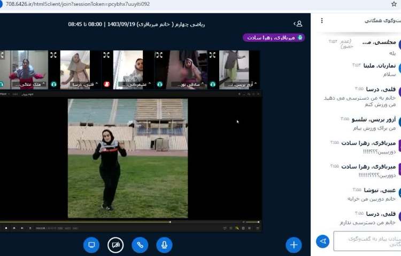Open قلی، درسا webcam name dropdown
Screen dimensions: 401x256
click(83, 84)
